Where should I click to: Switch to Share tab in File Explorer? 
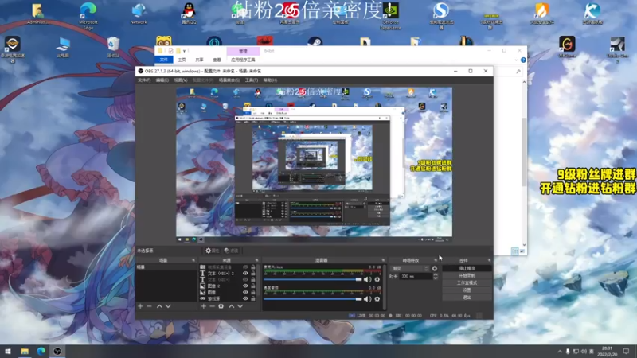199,60
